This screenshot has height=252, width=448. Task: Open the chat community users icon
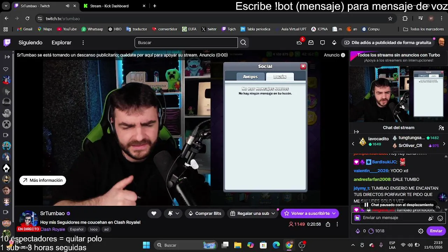[441, 128]
